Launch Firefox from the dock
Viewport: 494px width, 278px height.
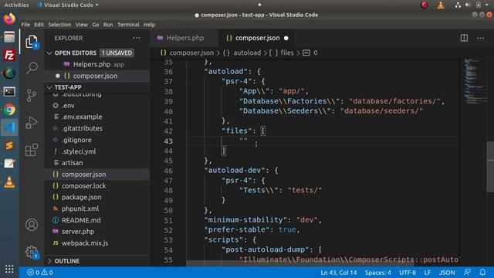click(x=9, y=19)
